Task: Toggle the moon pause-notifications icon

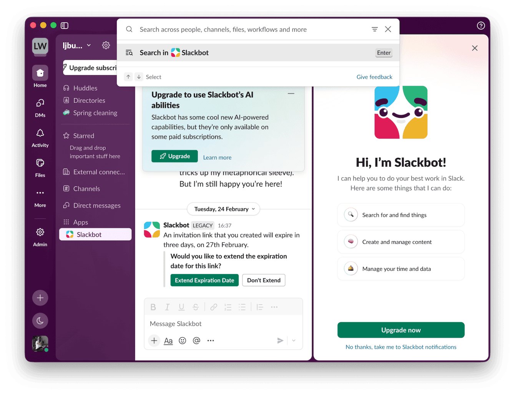Action: [x=40, y=321]
